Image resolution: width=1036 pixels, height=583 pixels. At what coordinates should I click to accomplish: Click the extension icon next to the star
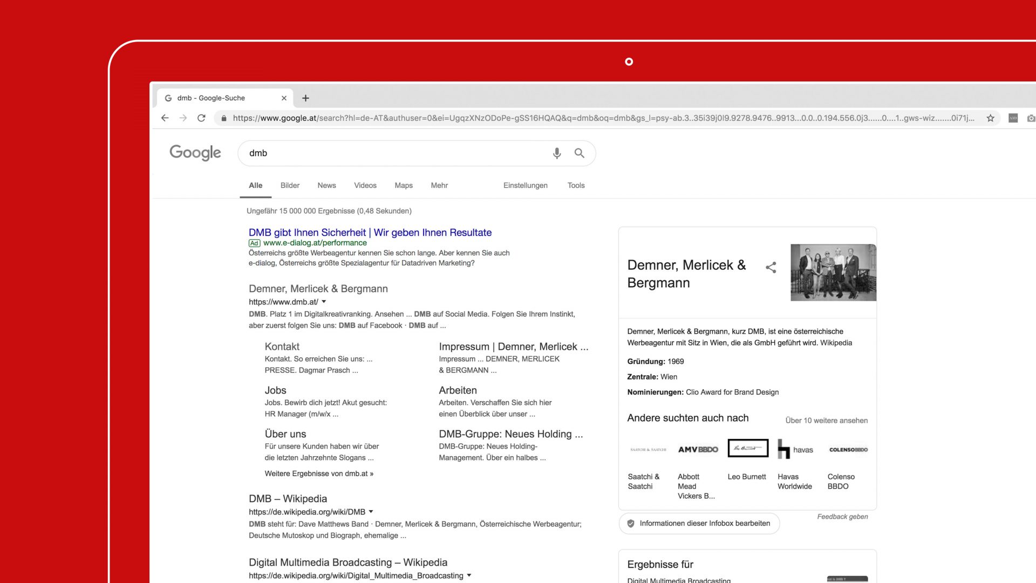click(1013, 118)
